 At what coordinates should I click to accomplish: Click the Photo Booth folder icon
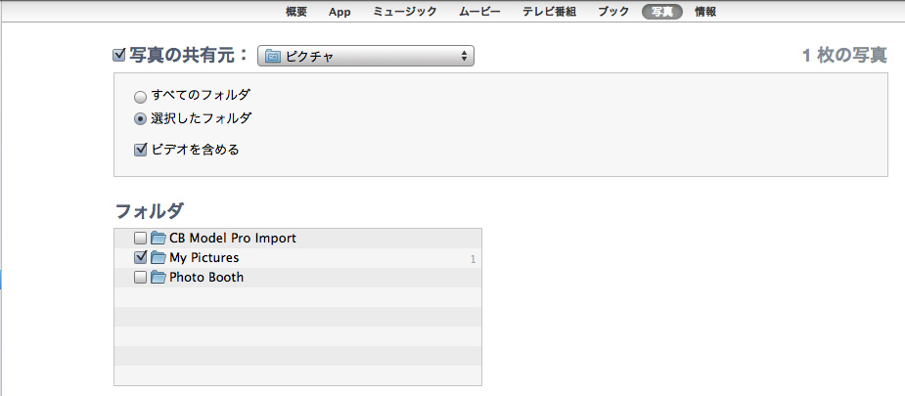tap(158, 278)
